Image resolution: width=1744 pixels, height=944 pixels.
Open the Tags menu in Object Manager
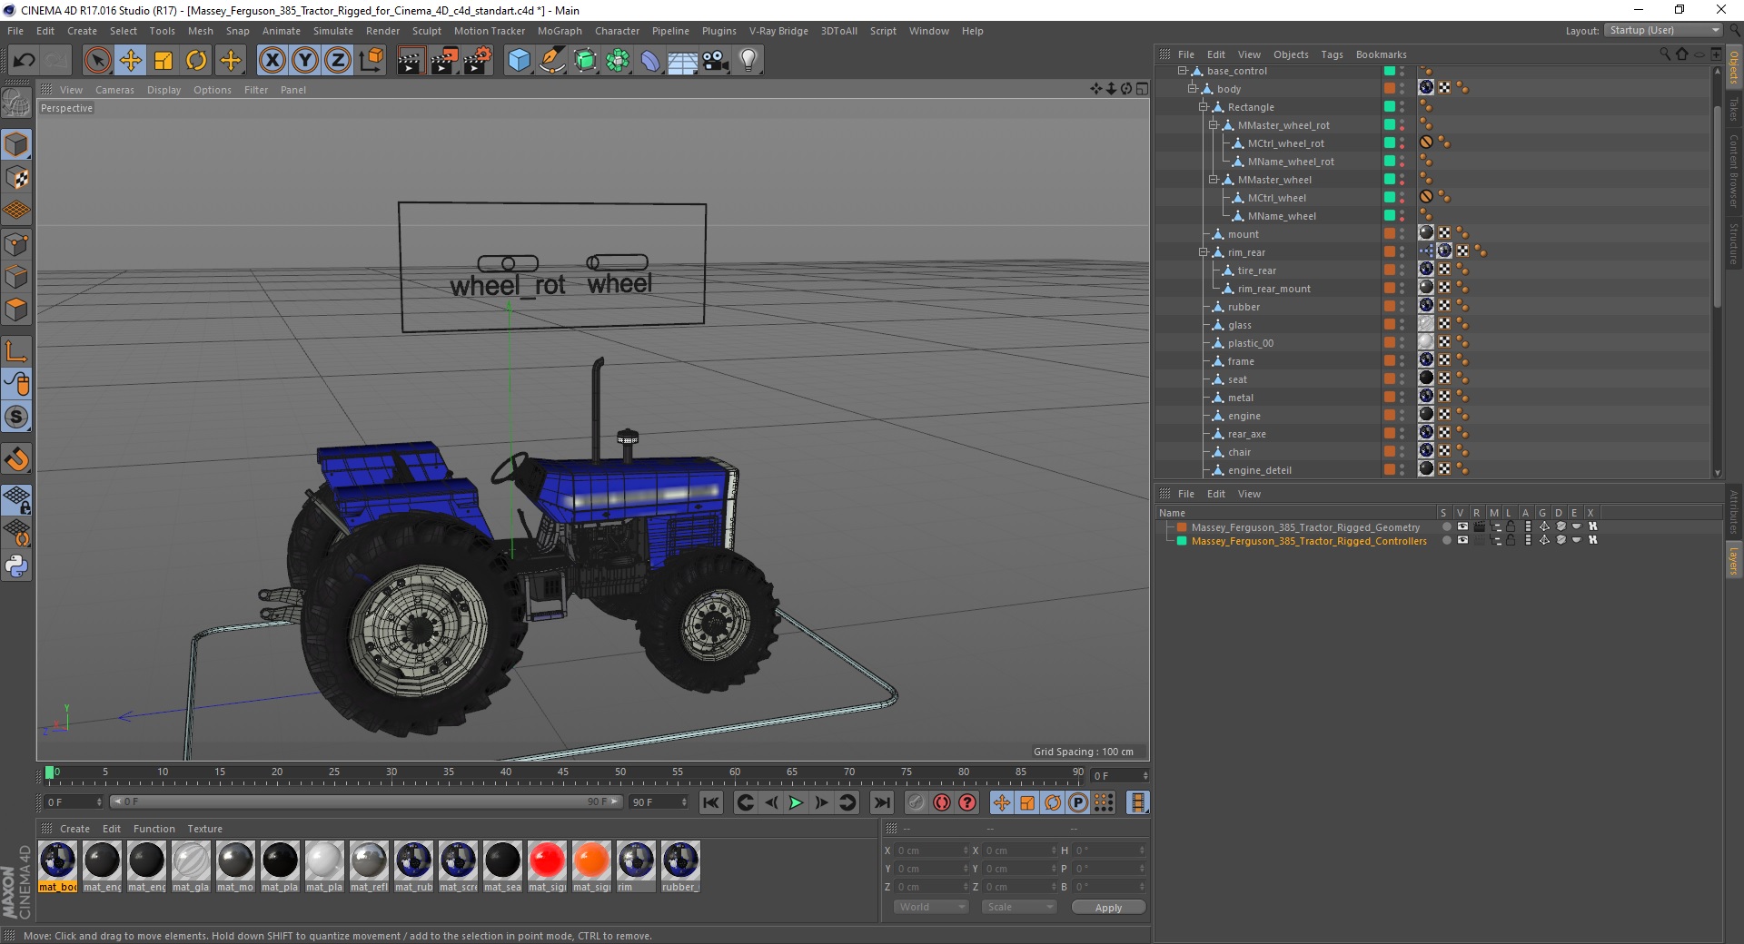pos(1332,54)
